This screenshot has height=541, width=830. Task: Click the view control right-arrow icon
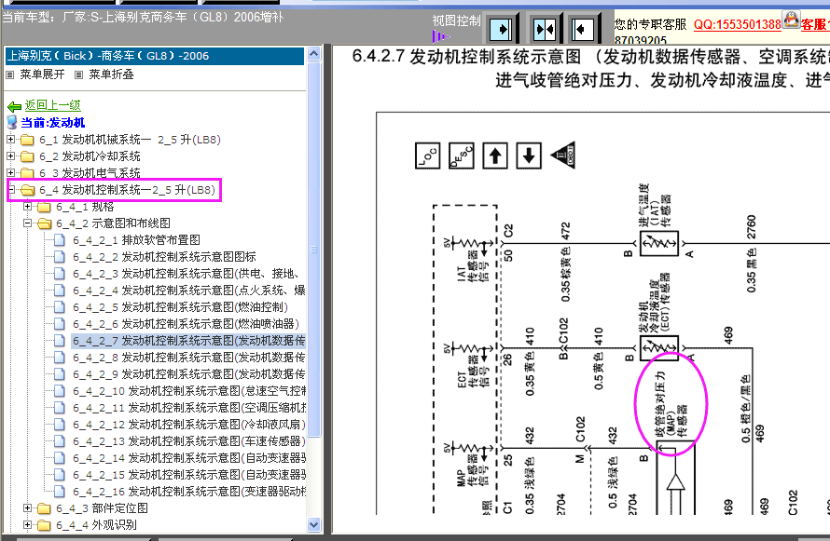[x=501, y=29]
